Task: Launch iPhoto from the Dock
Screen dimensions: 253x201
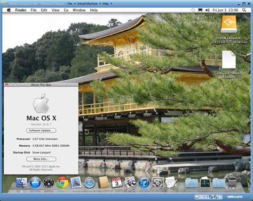Action: (130, 182)
